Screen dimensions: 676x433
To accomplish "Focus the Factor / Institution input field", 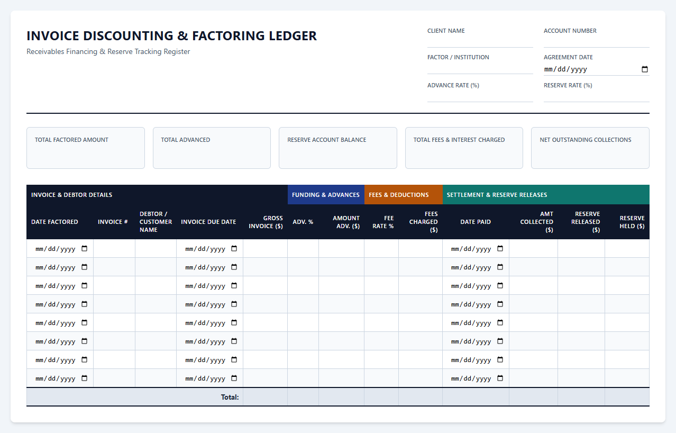I will click(x=480, y=68).
